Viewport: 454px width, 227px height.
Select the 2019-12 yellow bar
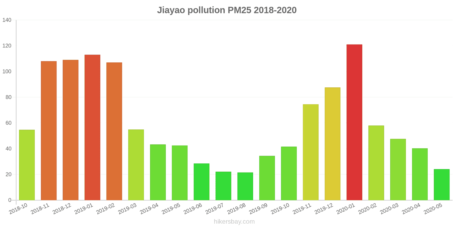point(332,144)
